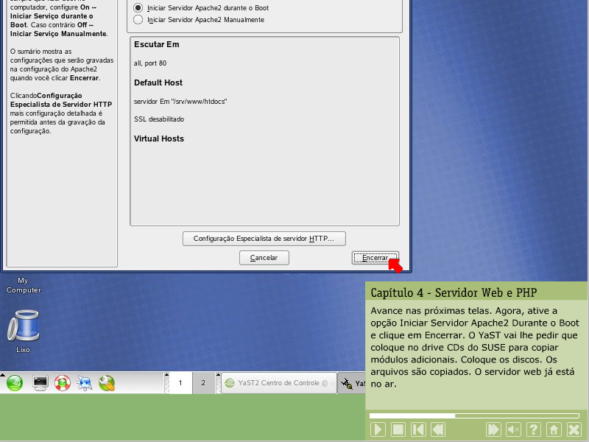Launch the terminal from the panel
The width and height of the screenshot is (589, 442).
(40, 383)
